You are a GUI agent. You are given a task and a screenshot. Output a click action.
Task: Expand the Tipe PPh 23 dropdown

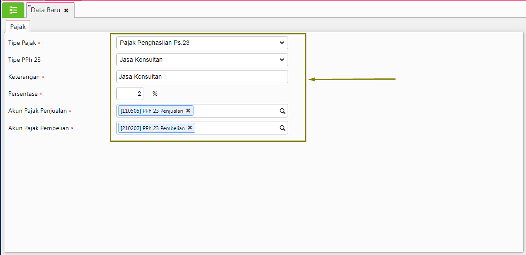point(202,60)
